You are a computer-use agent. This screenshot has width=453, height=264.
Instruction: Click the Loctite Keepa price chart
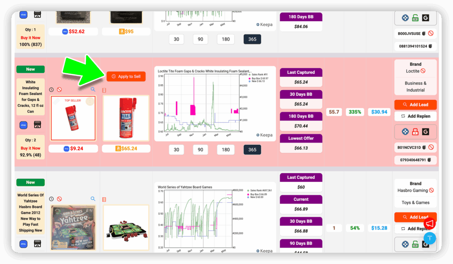coord(215,104)
